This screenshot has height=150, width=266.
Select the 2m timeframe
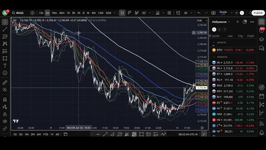tap(47, 13)
